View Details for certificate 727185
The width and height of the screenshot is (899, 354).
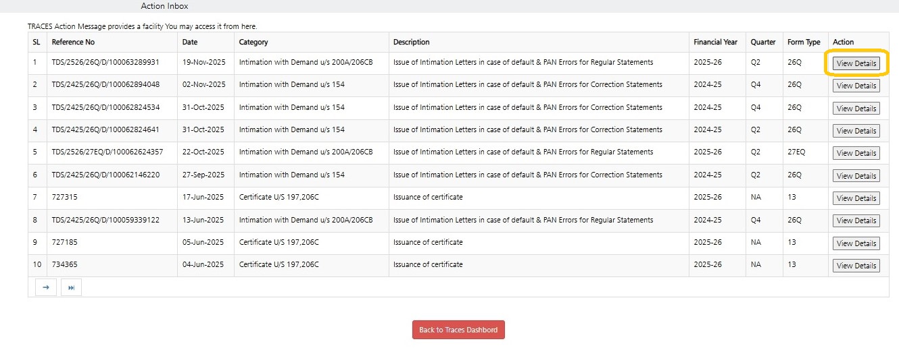[856, 243]
